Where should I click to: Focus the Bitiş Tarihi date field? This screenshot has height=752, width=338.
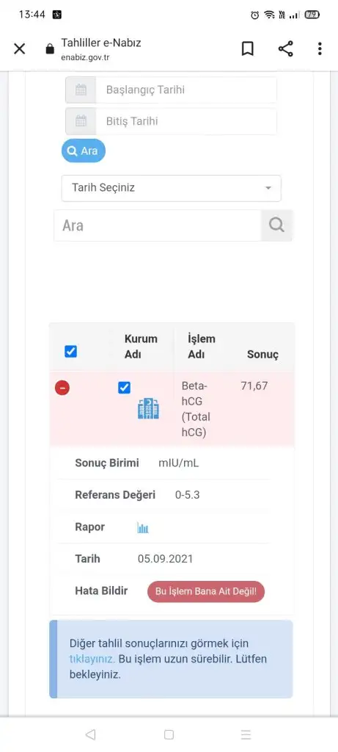(x=186, y=121)
